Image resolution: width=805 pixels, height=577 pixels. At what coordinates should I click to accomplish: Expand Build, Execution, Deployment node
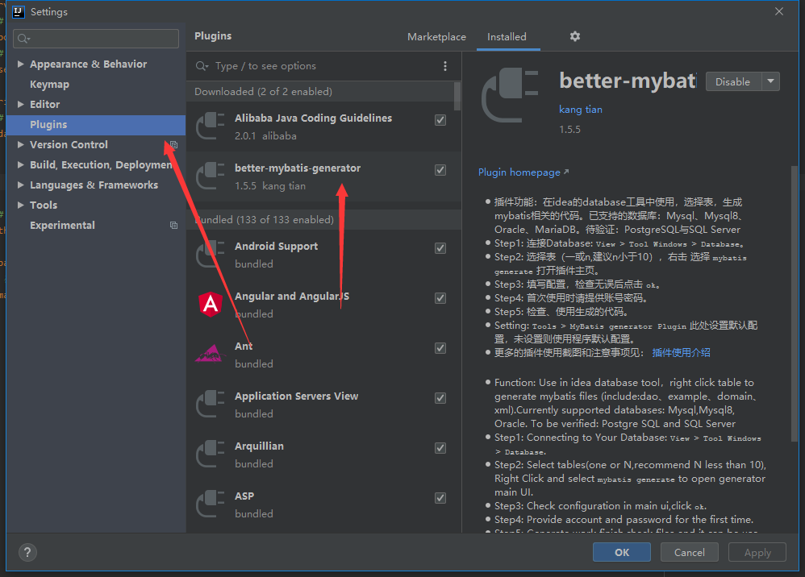coord(20,164)
